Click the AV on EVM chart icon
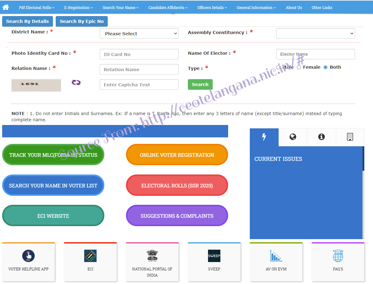The image size is (373, 284). pos(276,256)
